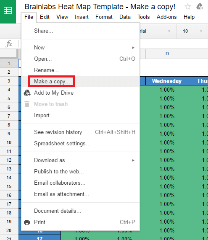208x240 pixels.
Task: Expand the Download as submenu arrow
Action: pyautogui.click(x=133, y=160)
